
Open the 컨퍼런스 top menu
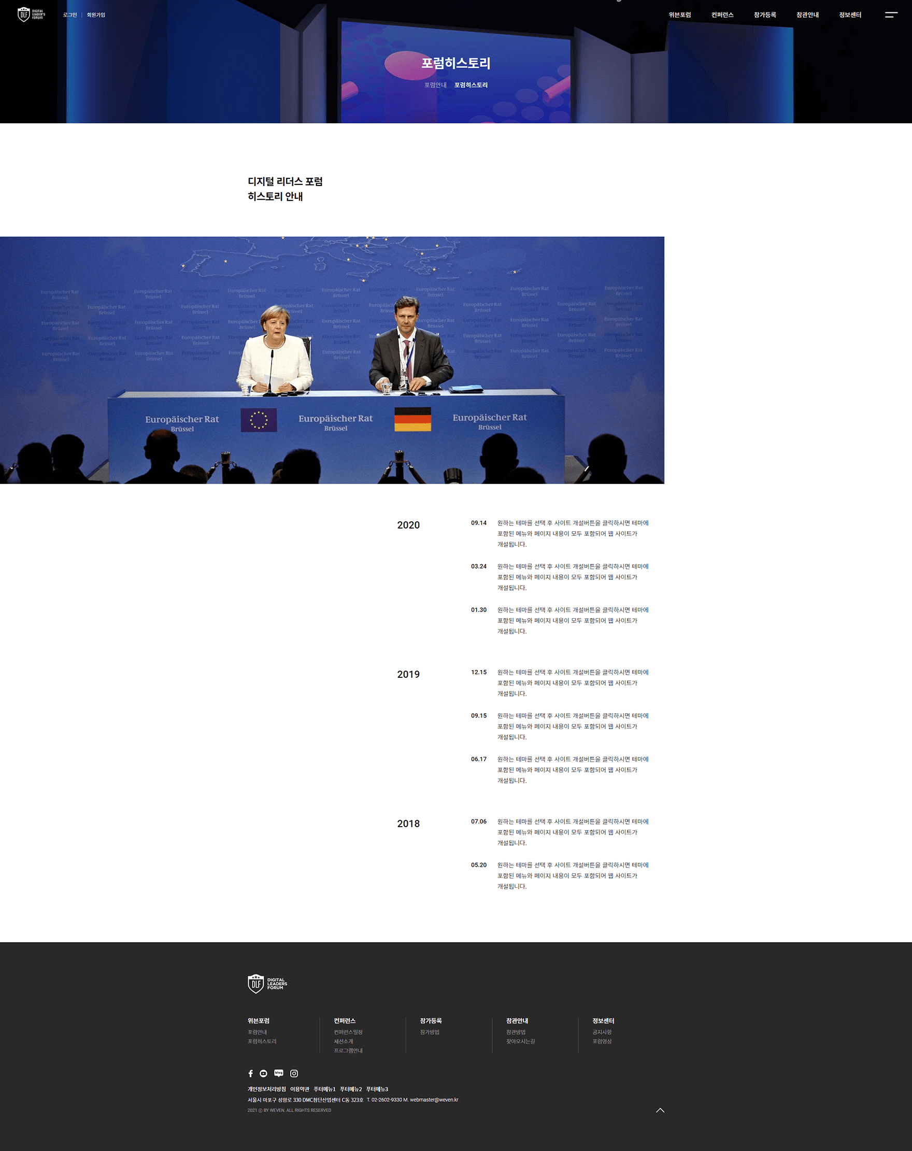coord(722,15)
